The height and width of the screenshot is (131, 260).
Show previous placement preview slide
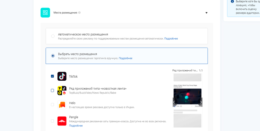pos(174,102)
